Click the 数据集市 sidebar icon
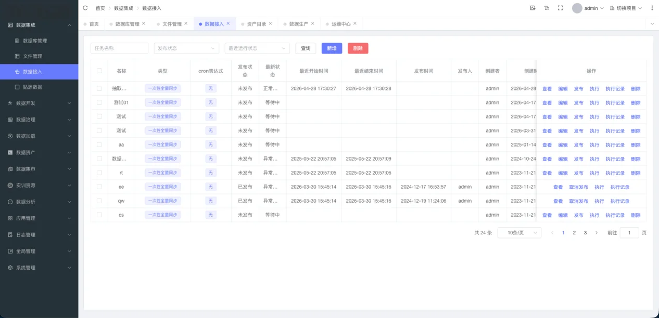This screenshot has width=659, height=318. point(10,169)
